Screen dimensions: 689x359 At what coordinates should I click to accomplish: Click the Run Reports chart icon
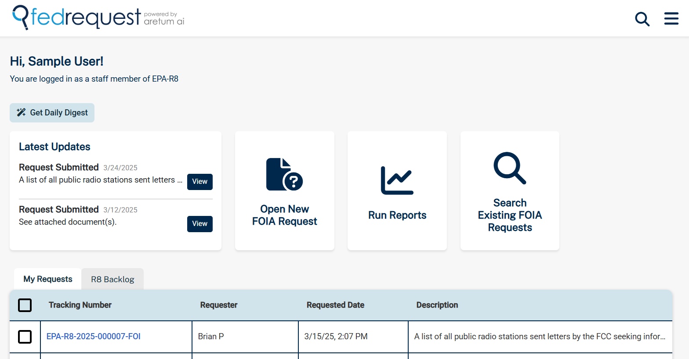coord(397,180)
